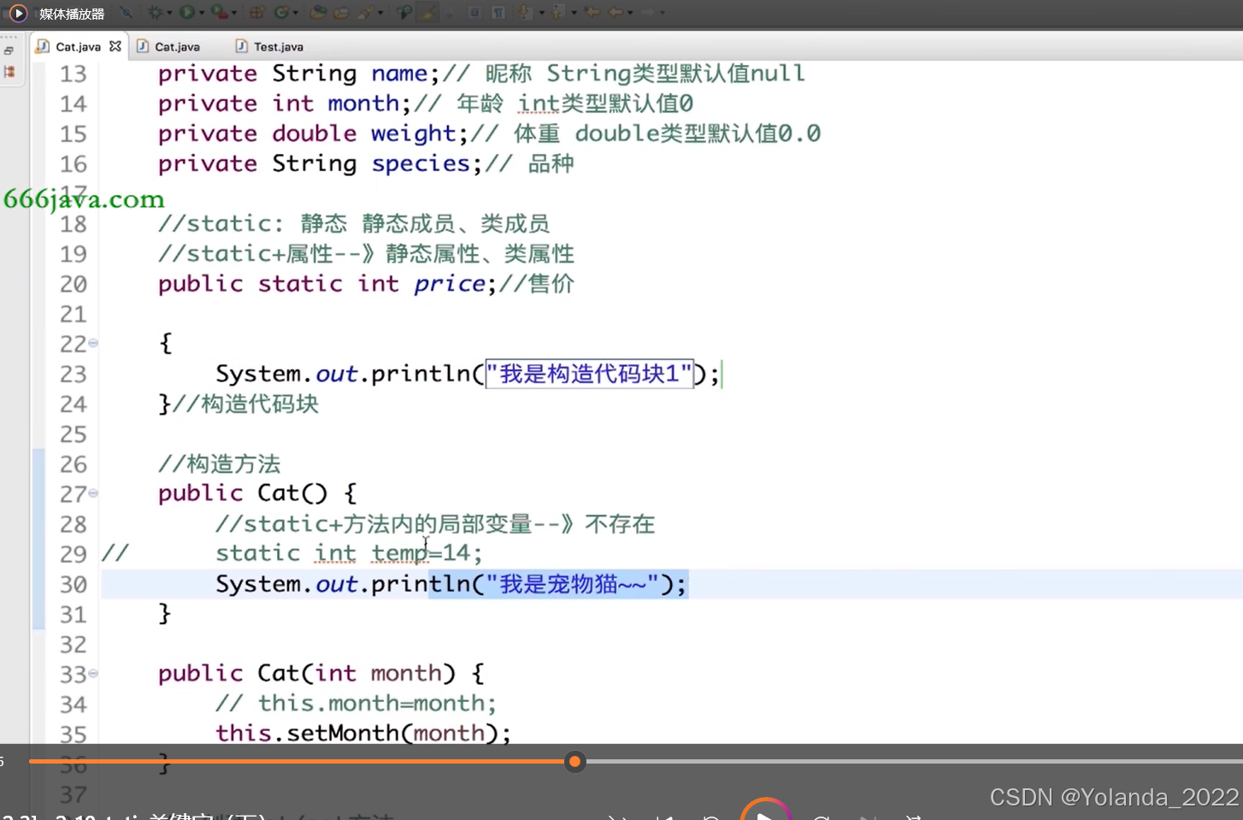Click the New Java Class green icon

[x=280, y=13]
